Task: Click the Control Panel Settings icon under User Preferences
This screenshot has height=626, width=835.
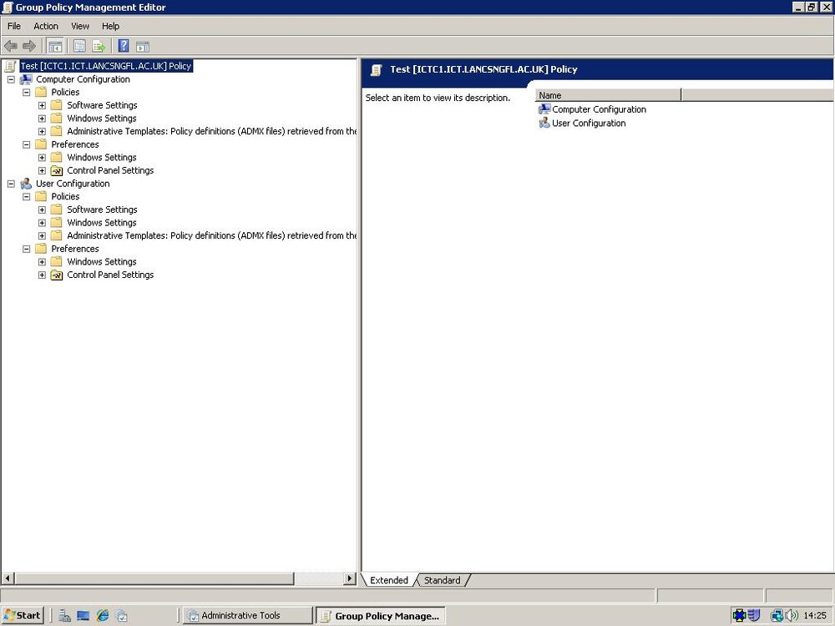Action: click(57, 275)
